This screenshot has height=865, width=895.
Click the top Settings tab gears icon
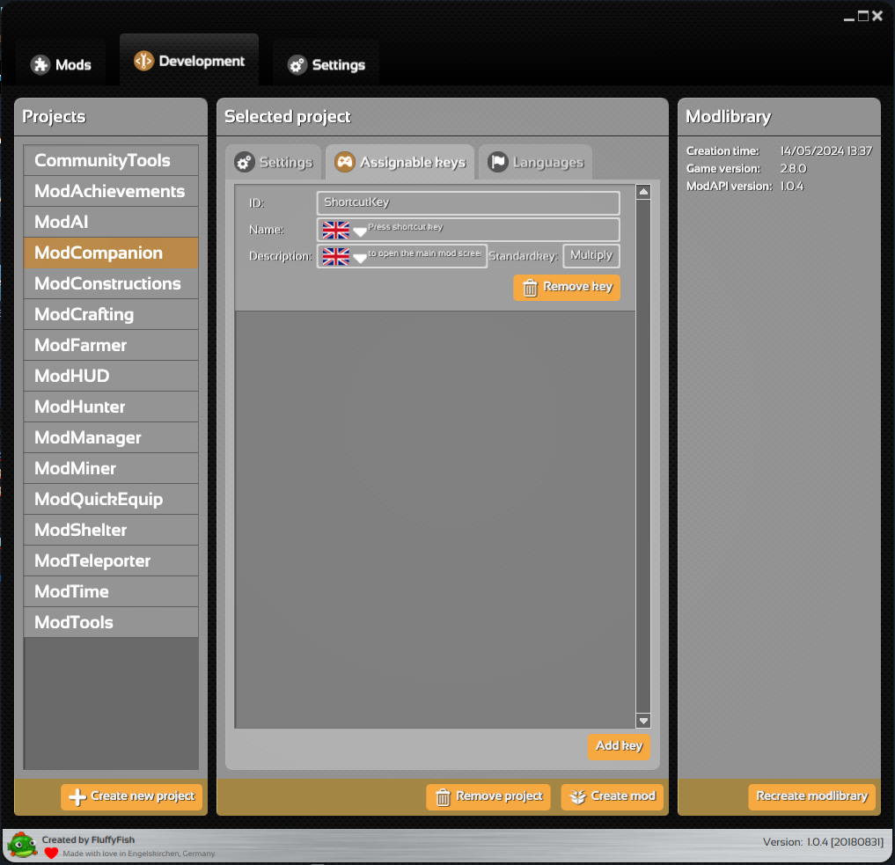tap(297, 65)
